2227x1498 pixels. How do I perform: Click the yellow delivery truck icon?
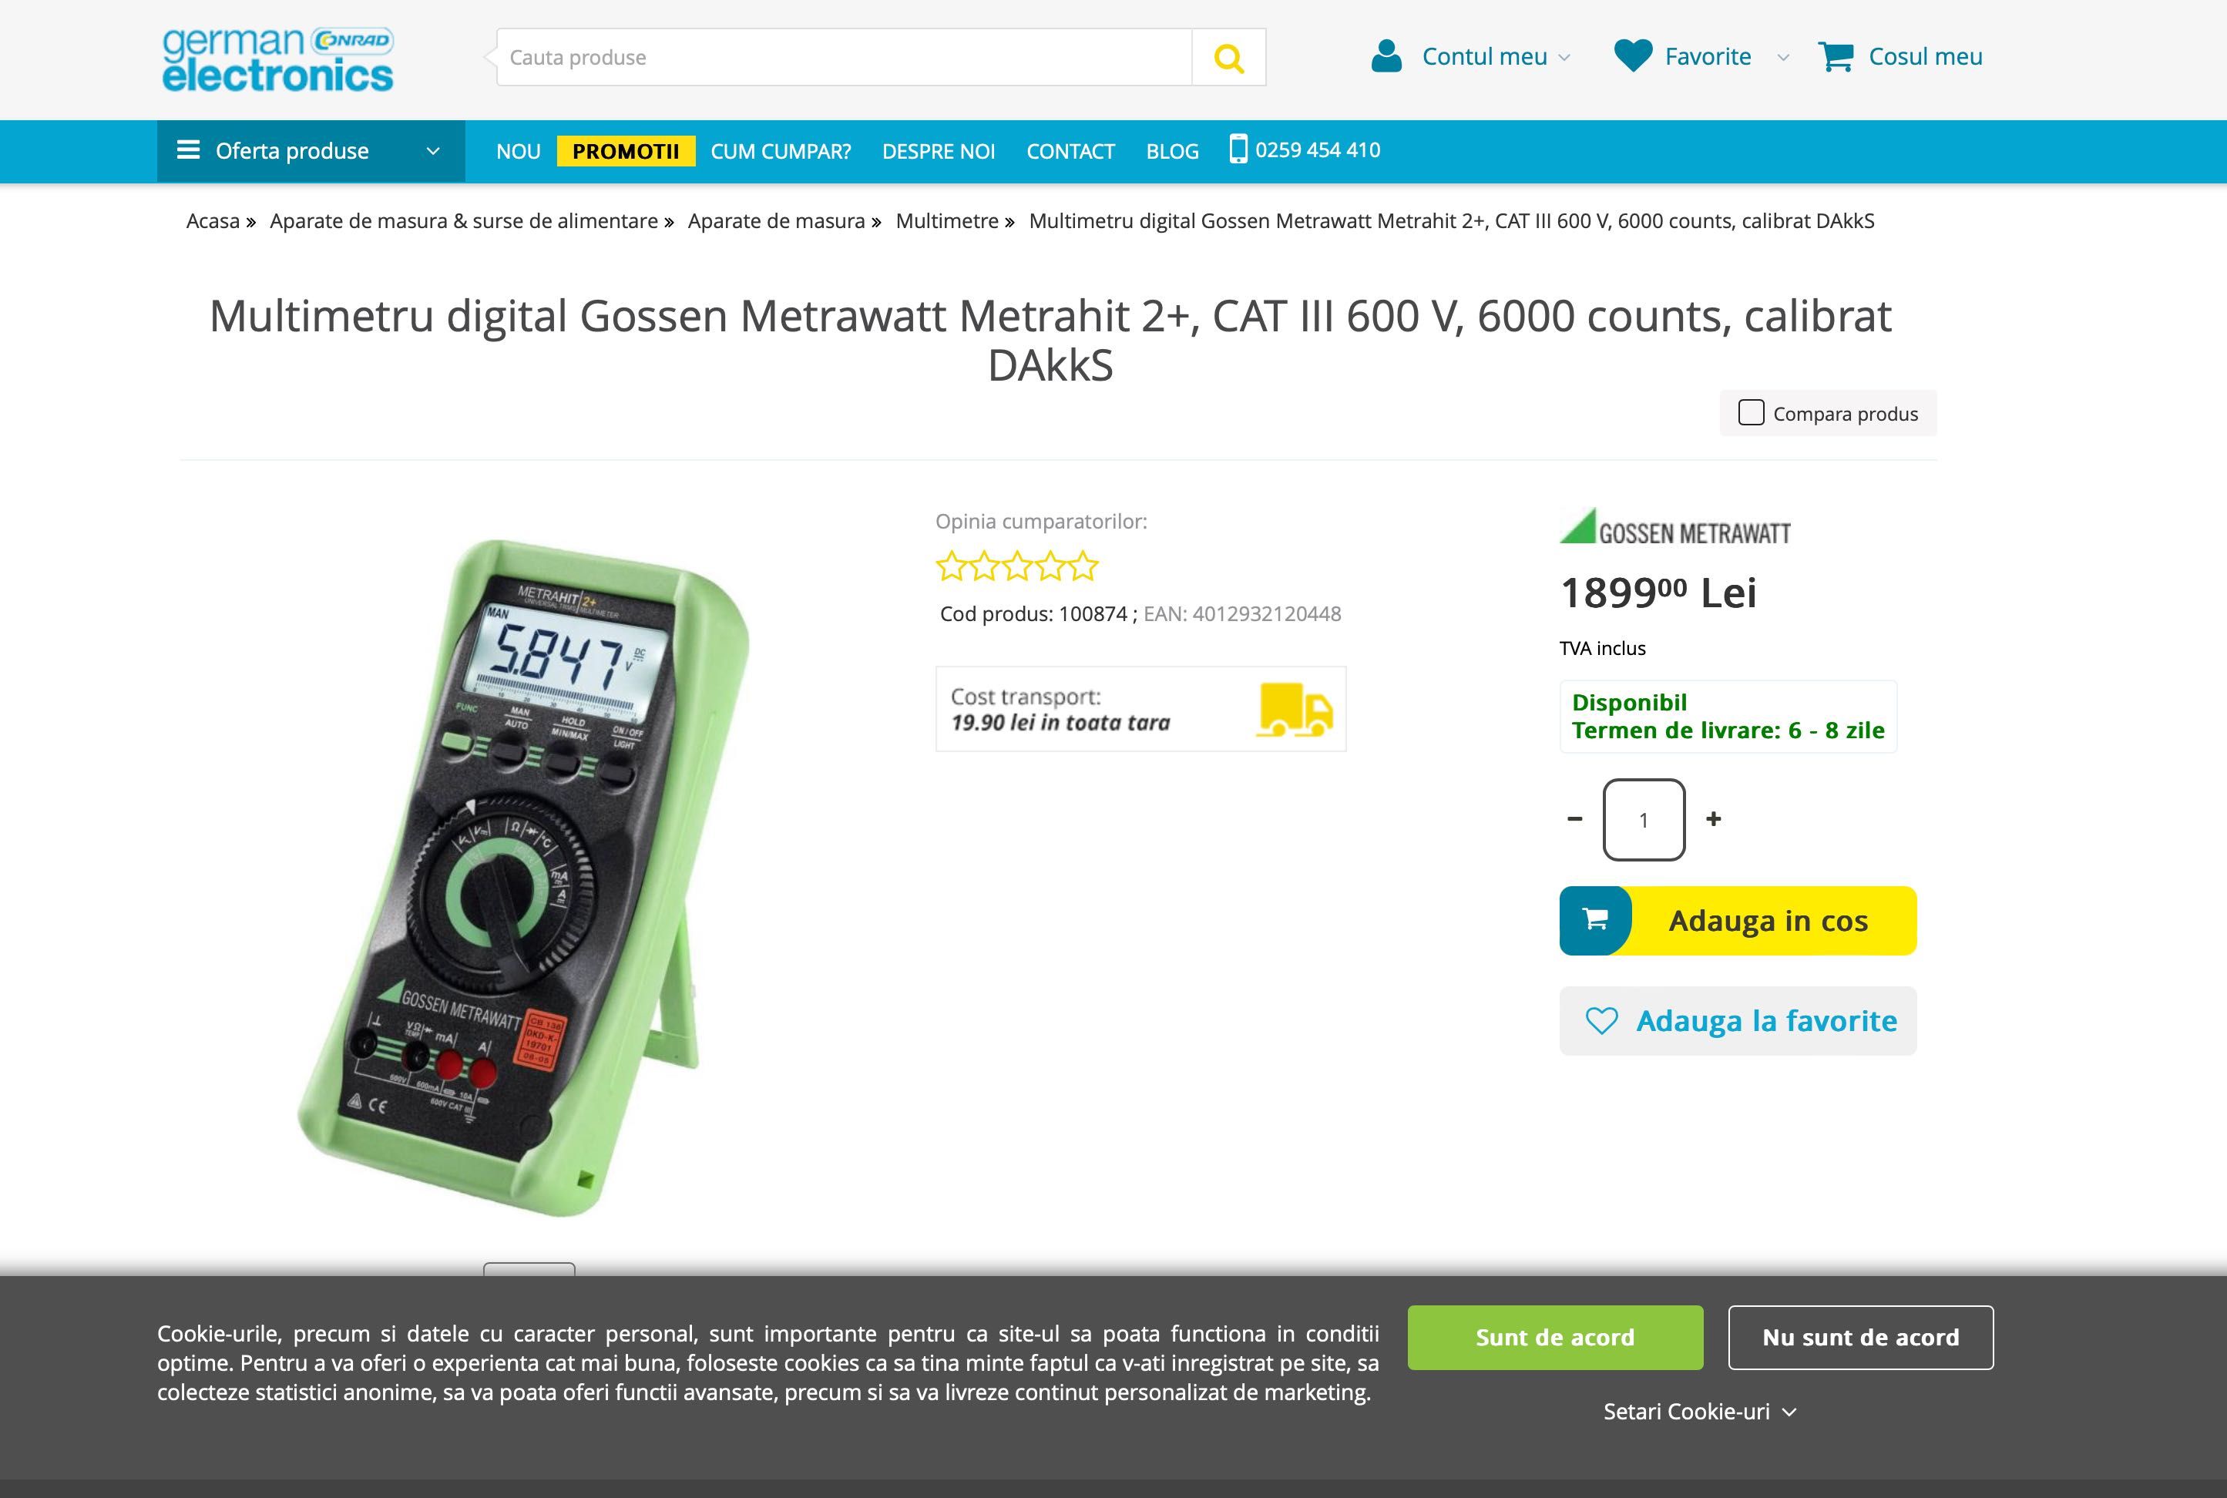1295,709
